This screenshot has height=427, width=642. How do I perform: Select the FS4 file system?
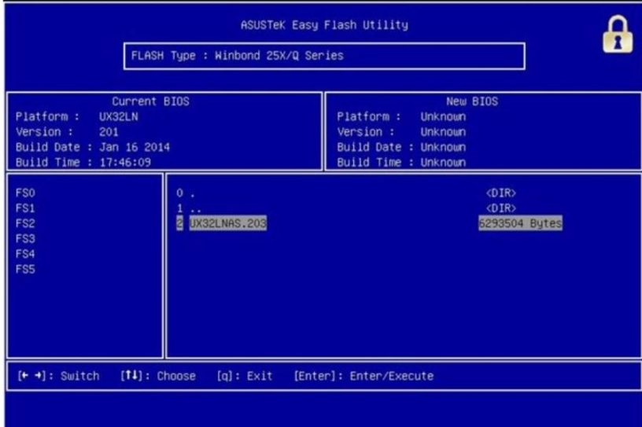pyautogui.click(x=25, y=254)
